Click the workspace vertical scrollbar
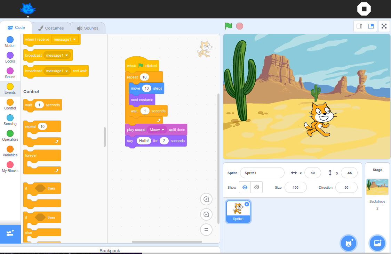This screenshot has height=254, width=391. (219, 159)
